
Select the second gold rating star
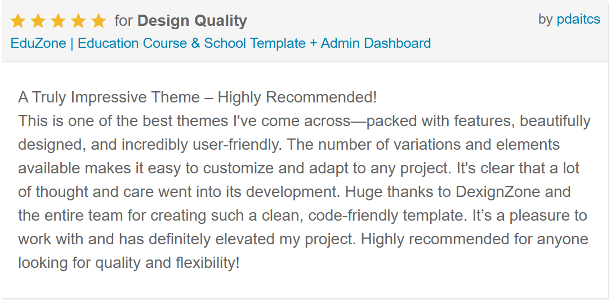38,21
